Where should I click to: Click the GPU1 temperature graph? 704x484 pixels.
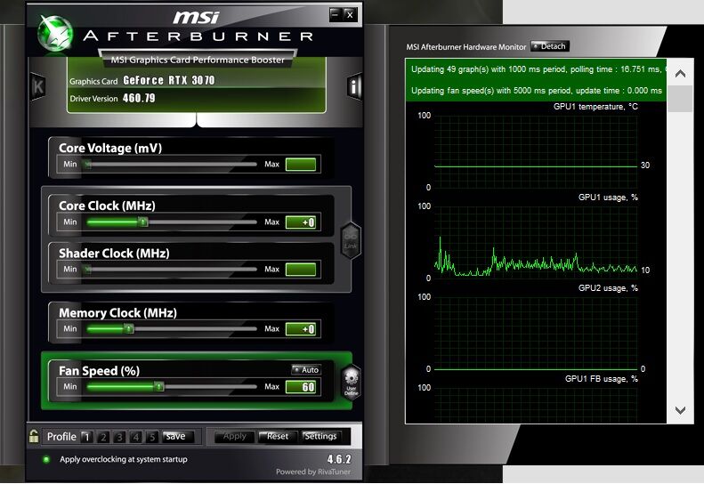(x=536, y=152)
